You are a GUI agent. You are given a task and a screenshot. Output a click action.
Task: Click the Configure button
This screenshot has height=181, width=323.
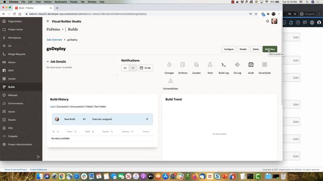coord(229,49)
